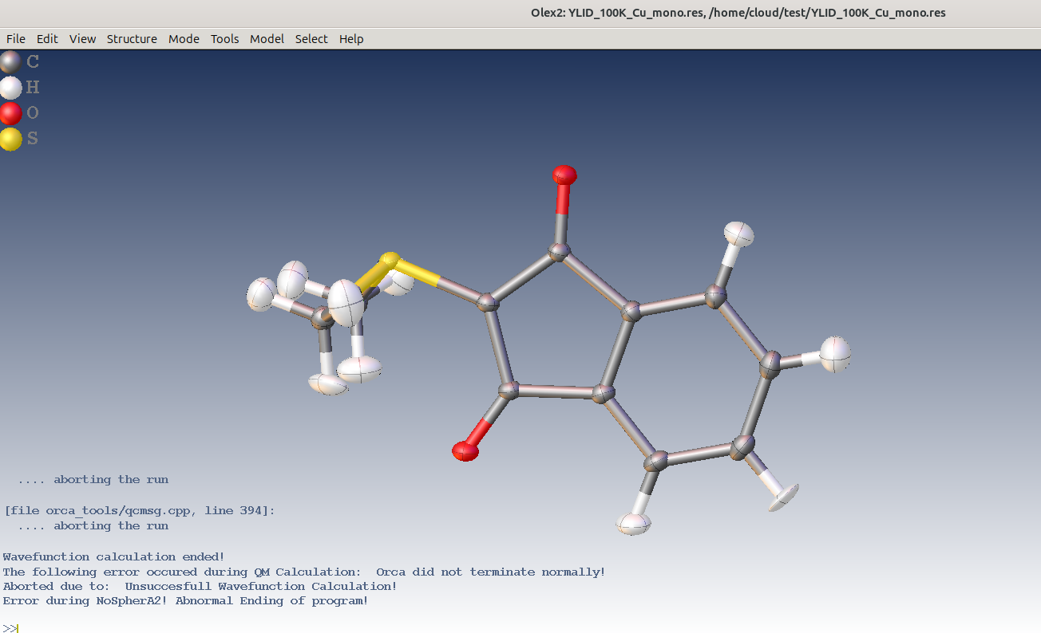This screenshot has width=1041, height=633.
Task: Click the 'Error during NoSpherA2!' console line
Action: 186,600
